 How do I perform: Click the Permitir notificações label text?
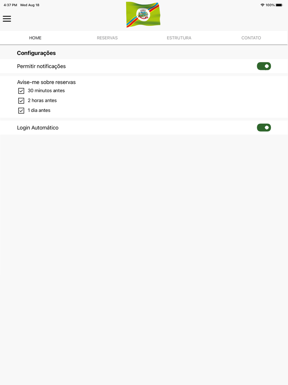[x=41, y=66]
